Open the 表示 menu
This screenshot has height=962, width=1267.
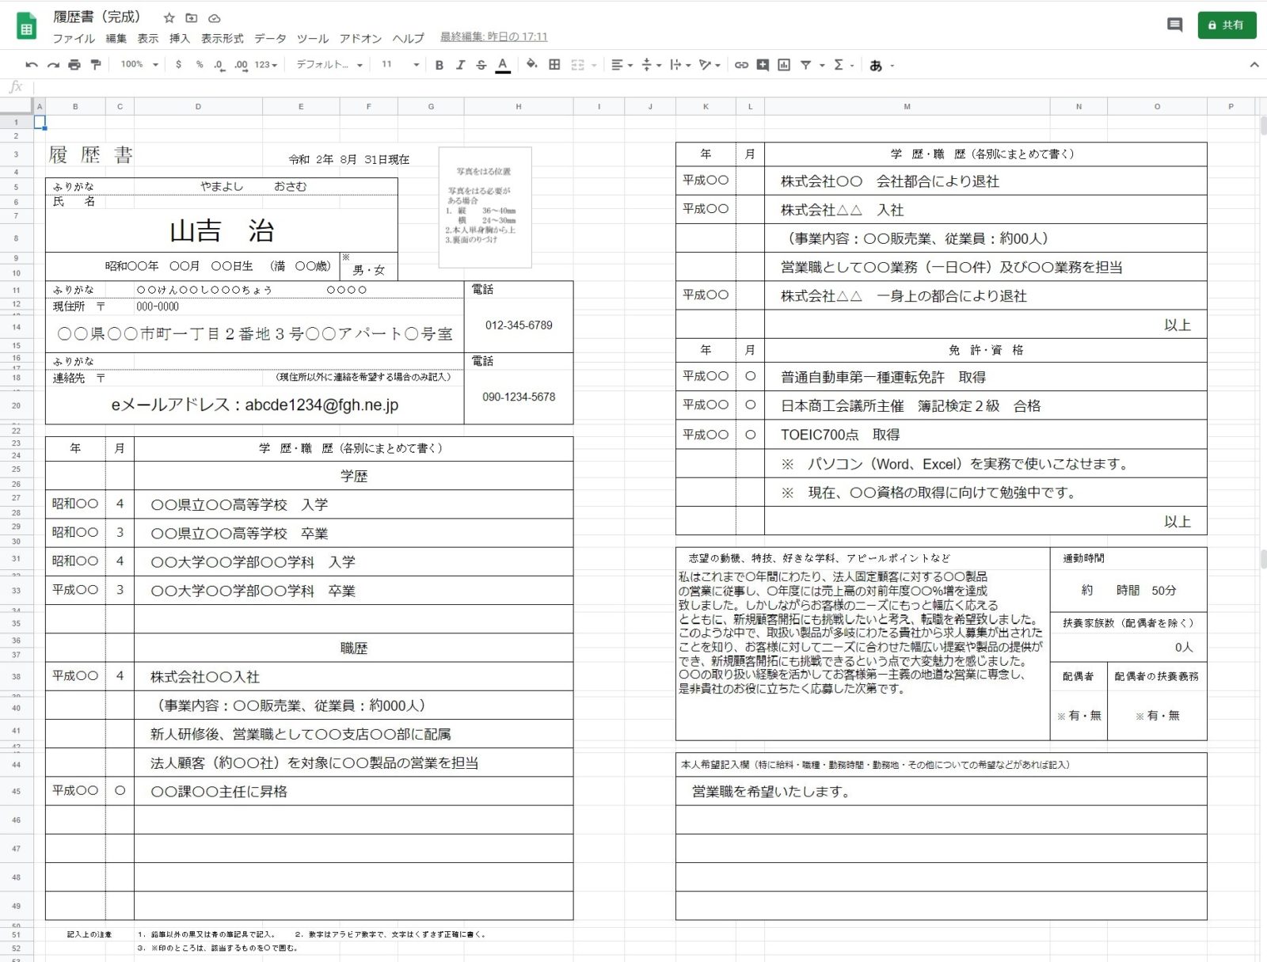click(148, 38)
